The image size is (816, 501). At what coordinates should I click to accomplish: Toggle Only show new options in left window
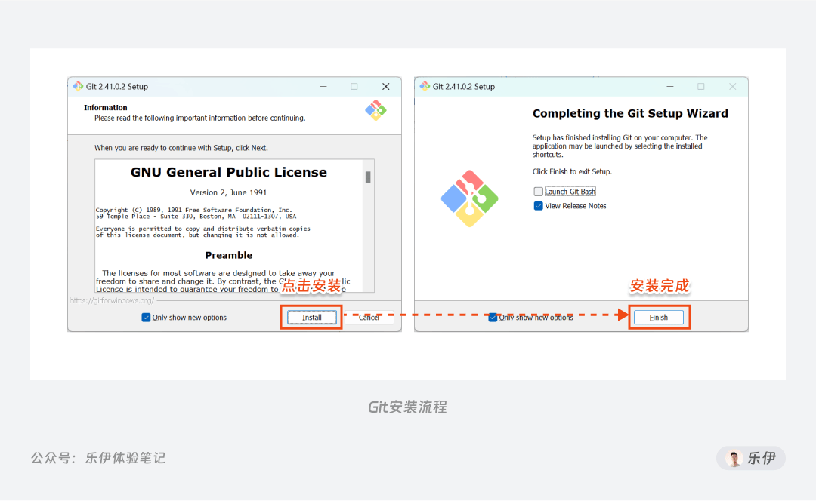point(146,317)
